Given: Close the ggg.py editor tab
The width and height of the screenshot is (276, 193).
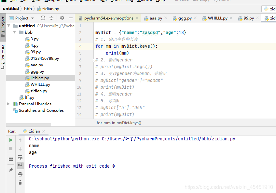Looking at the screenshot, I should coord(195,18).
